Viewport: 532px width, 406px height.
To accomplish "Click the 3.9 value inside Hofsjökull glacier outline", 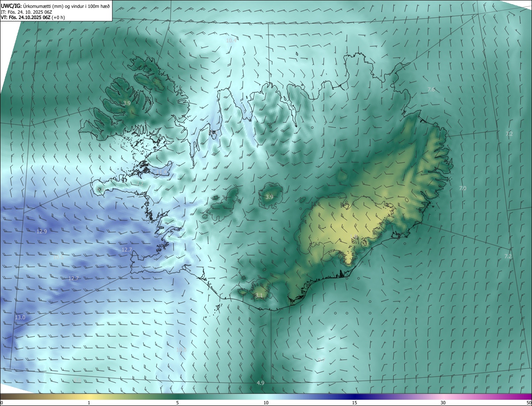I will click(269, 197).
